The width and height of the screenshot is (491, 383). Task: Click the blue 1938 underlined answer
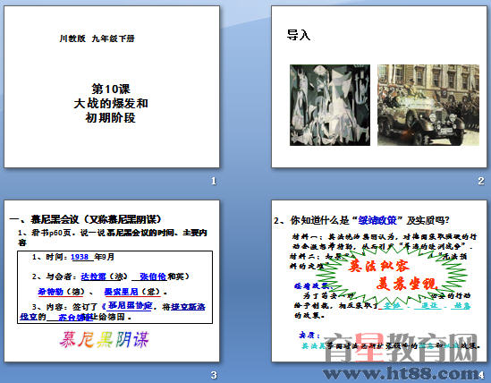80,257
